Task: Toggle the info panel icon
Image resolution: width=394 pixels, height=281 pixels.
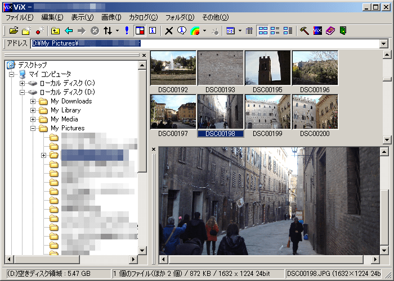Action: coord(153,31)
